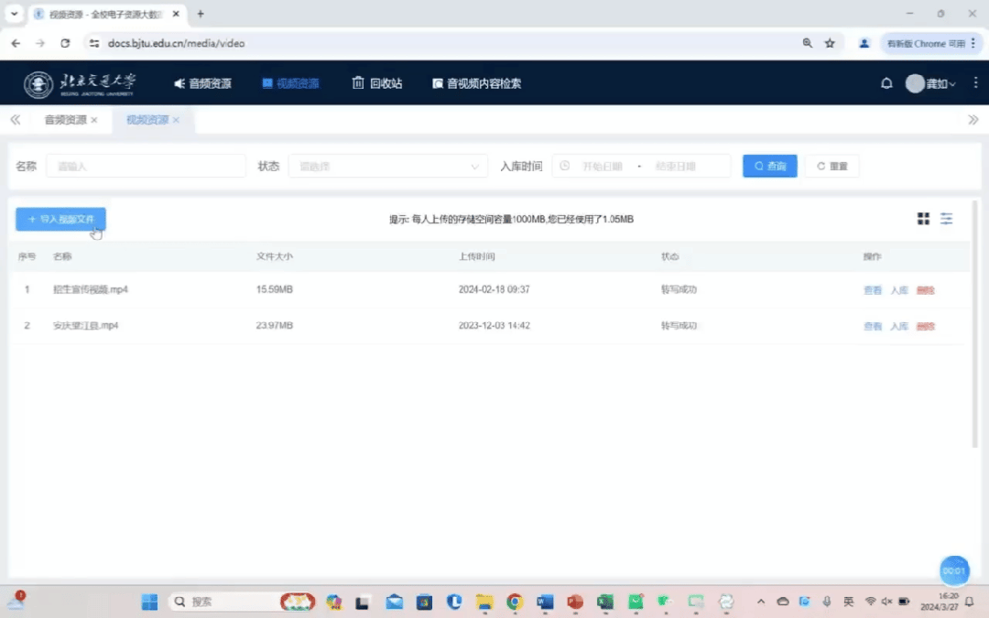Click the Beijing Jiaotong University logo
The height and width of the screenshot is (618, 989).
coord(81,84)
